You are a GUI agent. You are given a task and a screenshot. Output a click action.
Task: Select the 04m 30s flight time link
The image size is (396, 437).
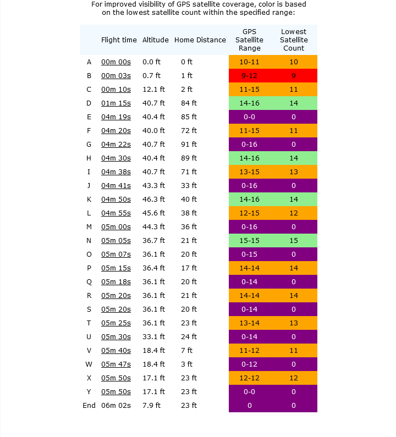tap(116, 158)
